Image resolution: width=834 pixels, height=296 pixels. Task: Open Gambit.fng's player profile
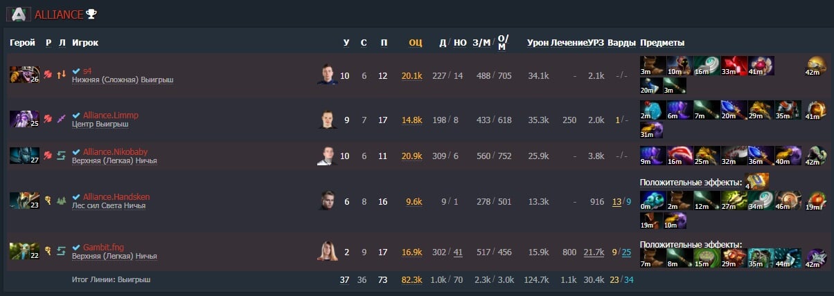[103, 246]
